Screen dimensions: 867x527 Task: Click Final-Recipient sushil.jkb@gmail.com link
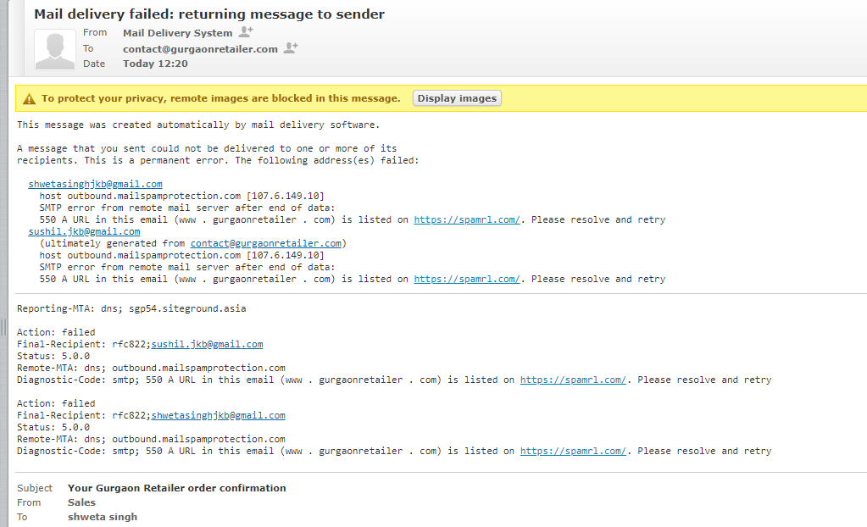click(207, 344)
